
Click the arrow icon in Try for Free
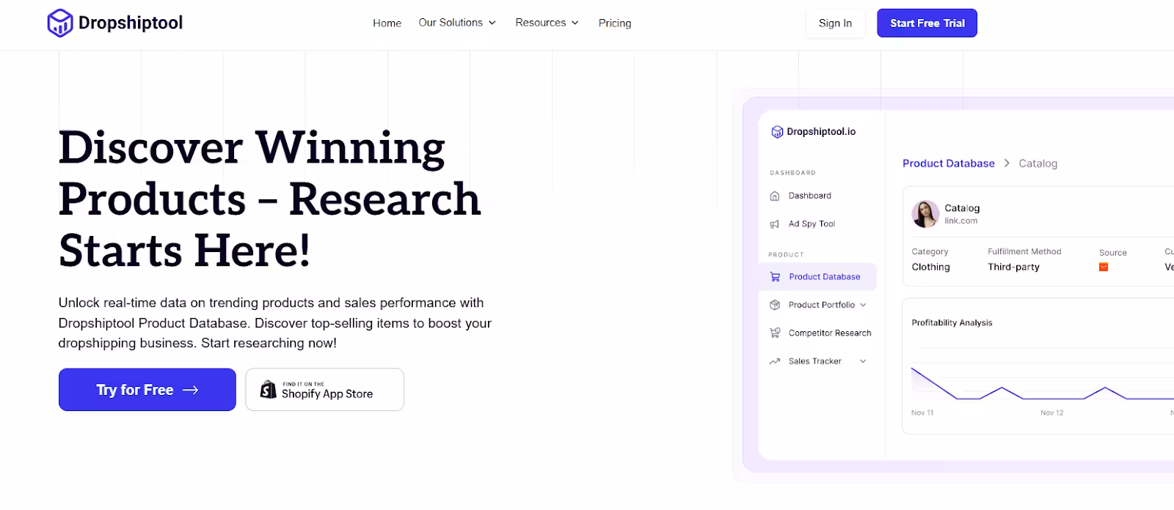pyautogui.click(x=191, y=391)
